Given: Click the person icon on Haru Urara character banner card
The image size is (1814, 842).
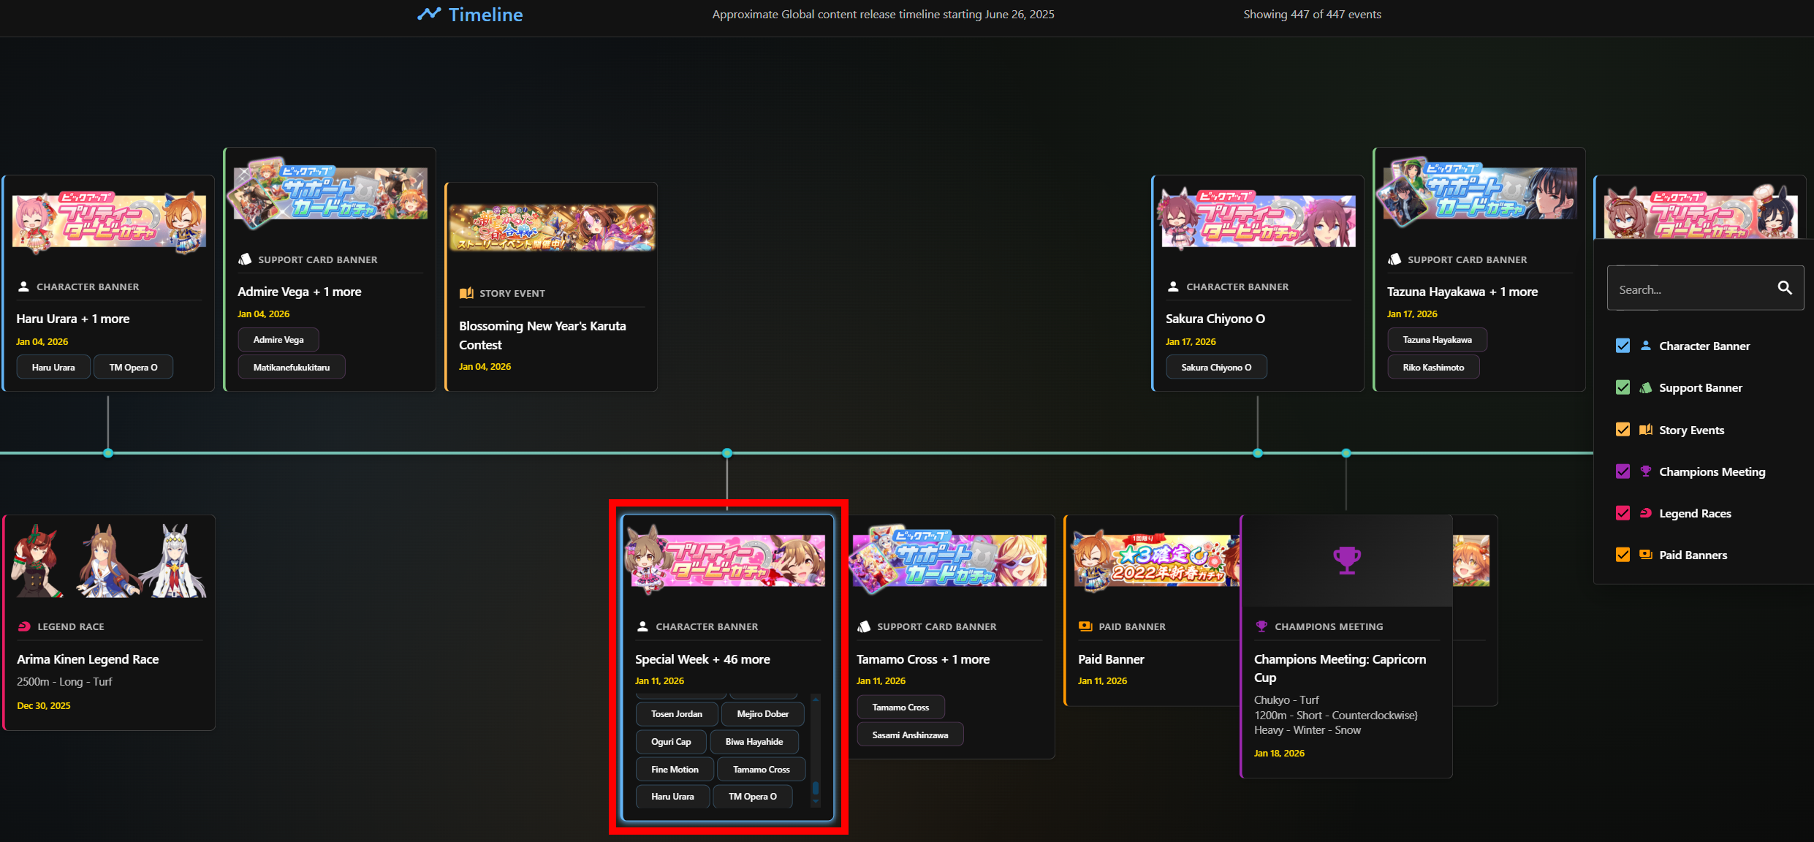Looking at the screenshot, I should coord(23,287).
